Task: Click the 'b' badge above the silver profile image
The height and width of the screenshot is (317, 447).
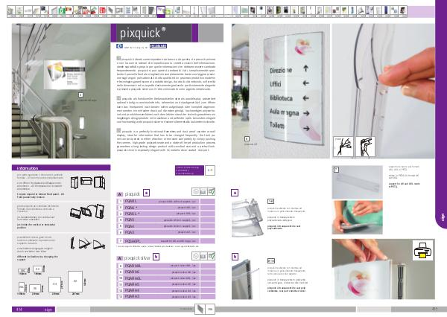Action: point(235,257)
